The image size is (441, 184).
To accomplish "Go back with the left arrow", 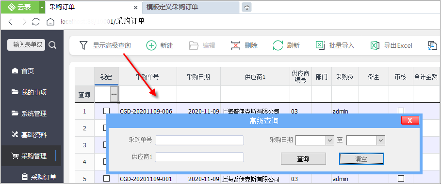I will point(11,22).
